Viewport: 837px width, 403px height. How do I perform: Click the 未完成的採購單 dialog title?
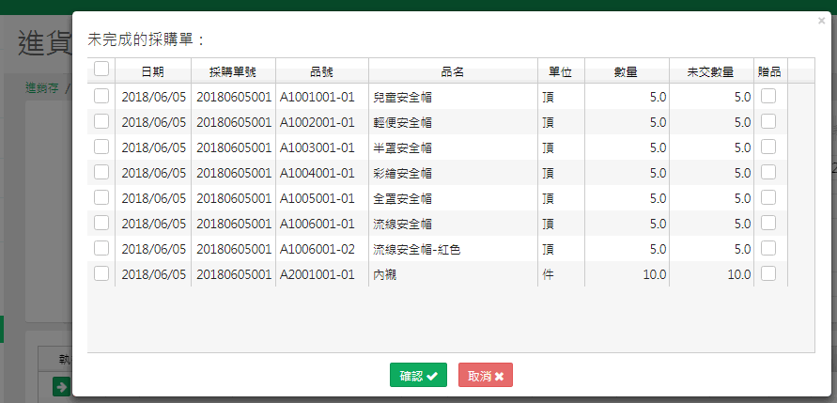coord(147,40)
